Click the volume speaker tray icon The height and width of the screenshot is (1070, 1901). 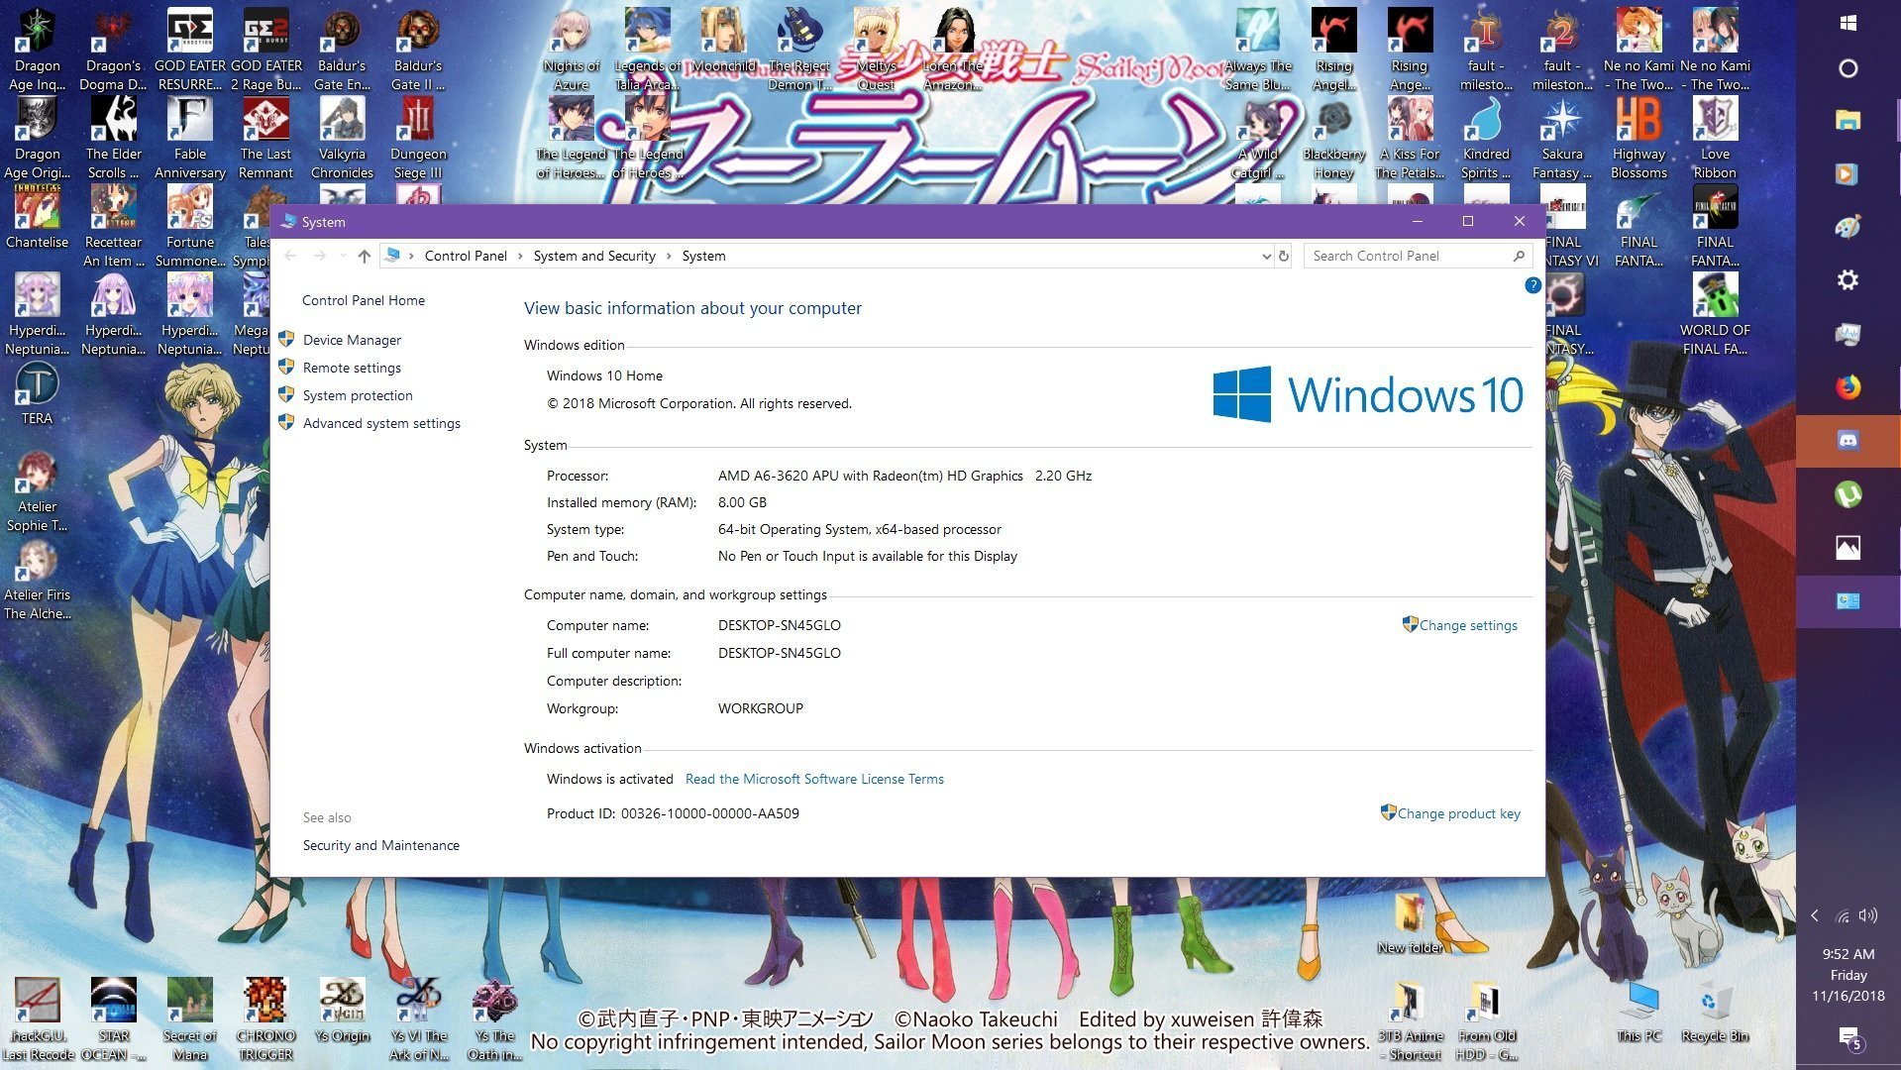point(1868,915)
